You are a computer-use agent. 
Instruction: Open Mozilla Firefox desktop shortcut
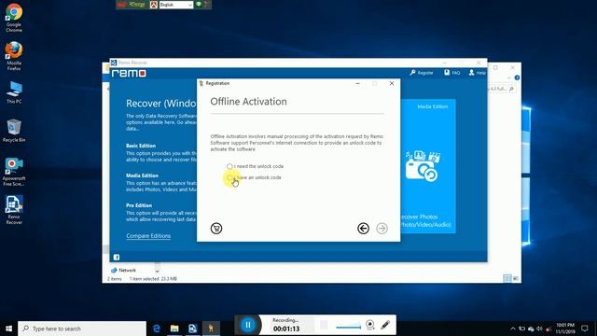14,56
